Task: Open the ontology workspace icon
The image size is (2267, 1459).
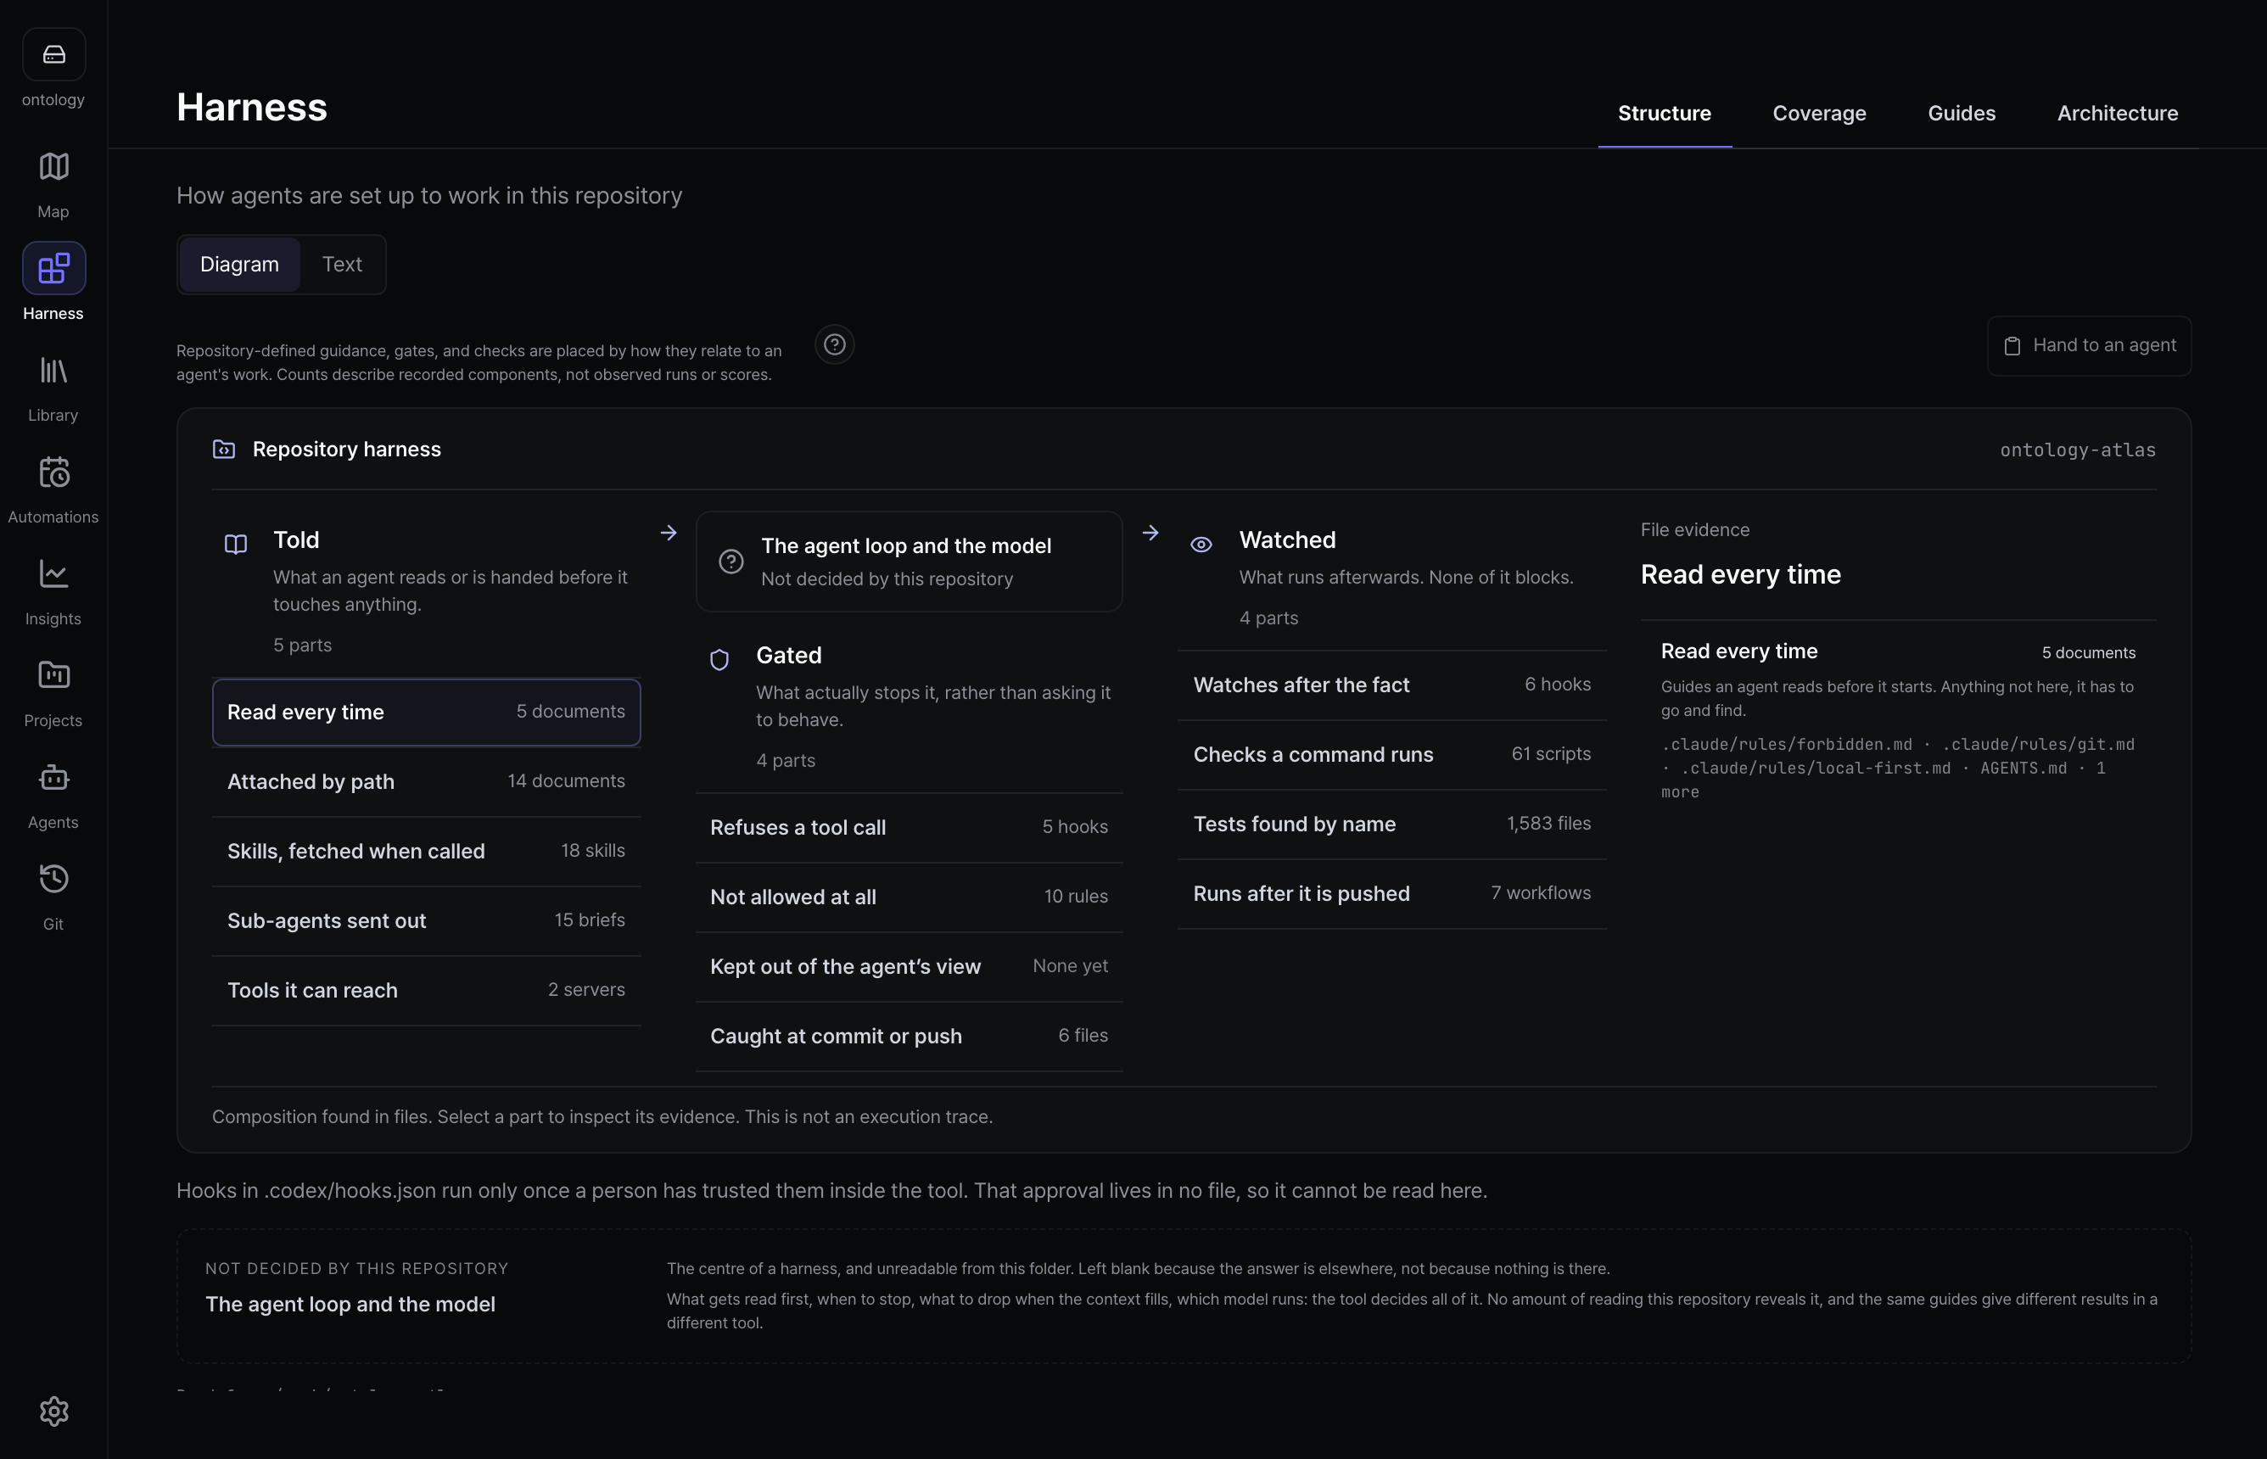Action: 54,54
